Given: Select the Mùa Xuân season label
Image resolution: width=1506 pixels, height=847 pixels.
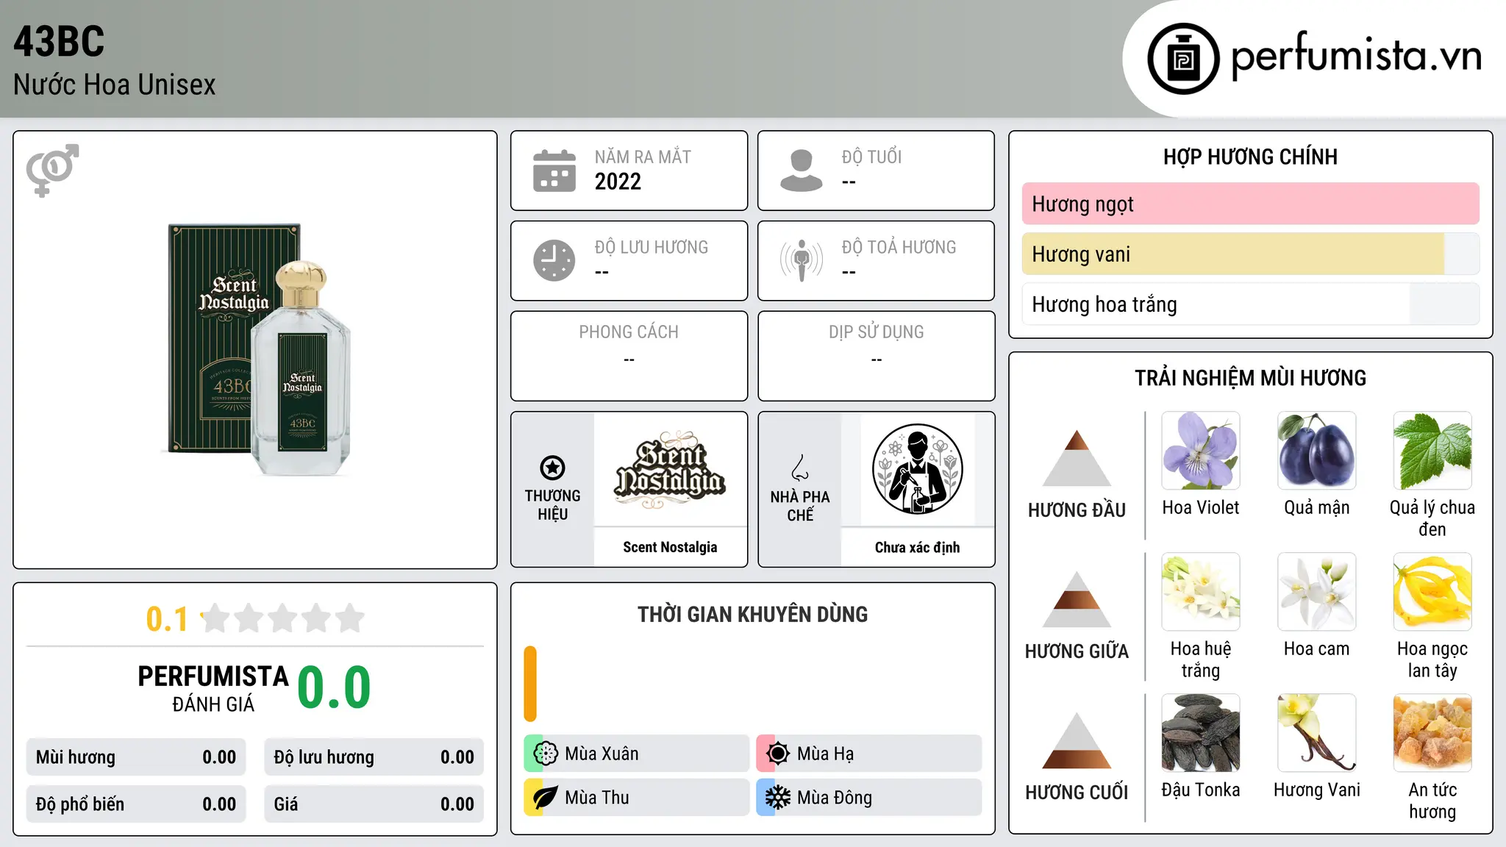Looking at the screenshot, I should pyautogui.click(x=602, y=754).
